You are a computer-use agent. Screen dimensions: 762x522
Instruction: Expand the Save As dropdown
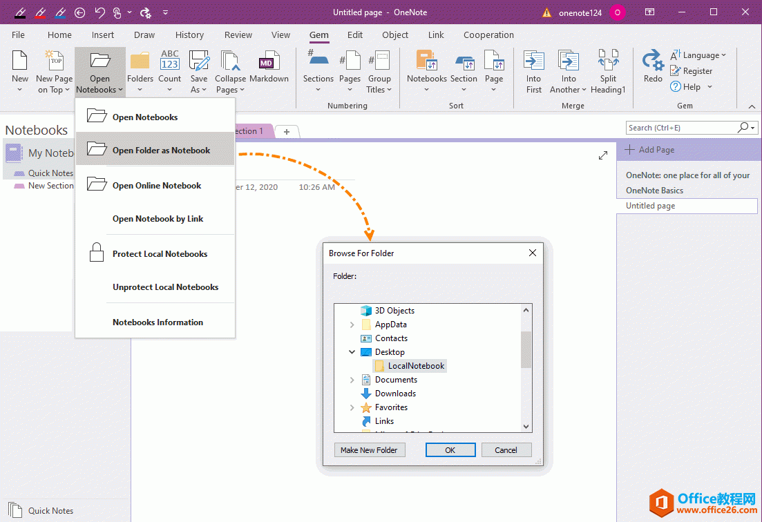199,90
